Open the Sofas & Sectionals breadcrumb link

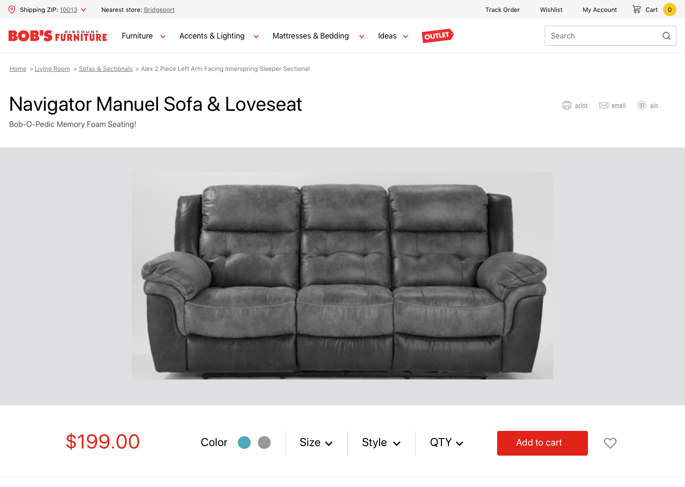coord(106,69)
